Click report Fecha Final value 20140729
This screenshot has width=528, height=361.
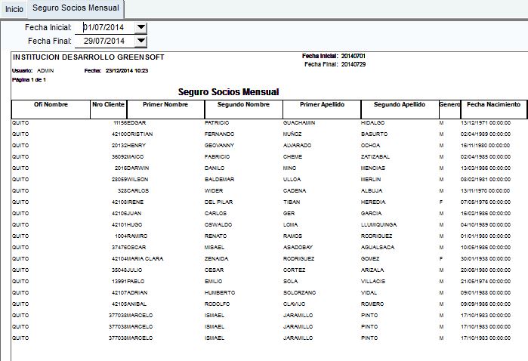pos(354,64)
